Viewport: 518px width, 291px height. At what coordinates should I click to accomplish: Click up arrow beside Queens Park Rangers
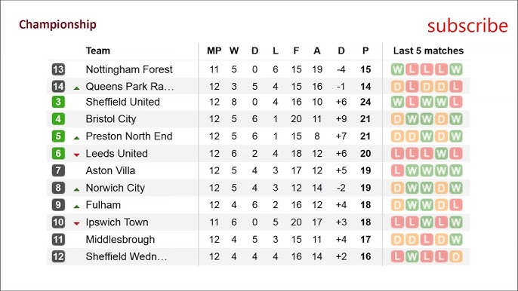coord(77,88)
